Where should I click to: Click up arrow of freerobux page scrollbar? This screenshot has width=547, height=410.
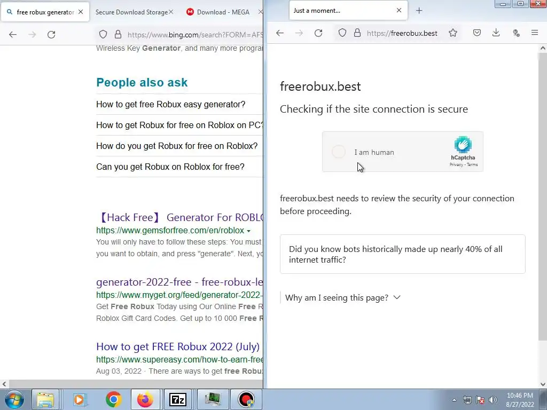click(543, 49)
